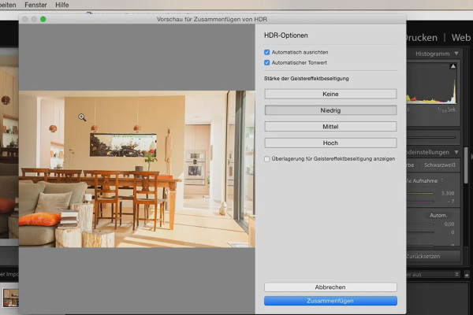The height and width of the screenshot is (315, 473).
Task: Click Abbrechen to cancel HDR merge
Action: [x=330, y=287]
